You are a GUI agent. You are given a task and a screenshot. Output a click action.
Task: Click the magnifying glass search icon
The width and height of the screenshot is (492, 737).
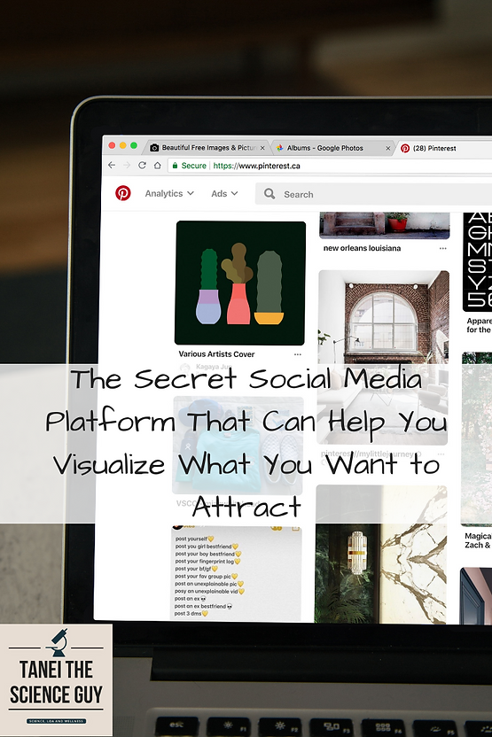(269, 194)
